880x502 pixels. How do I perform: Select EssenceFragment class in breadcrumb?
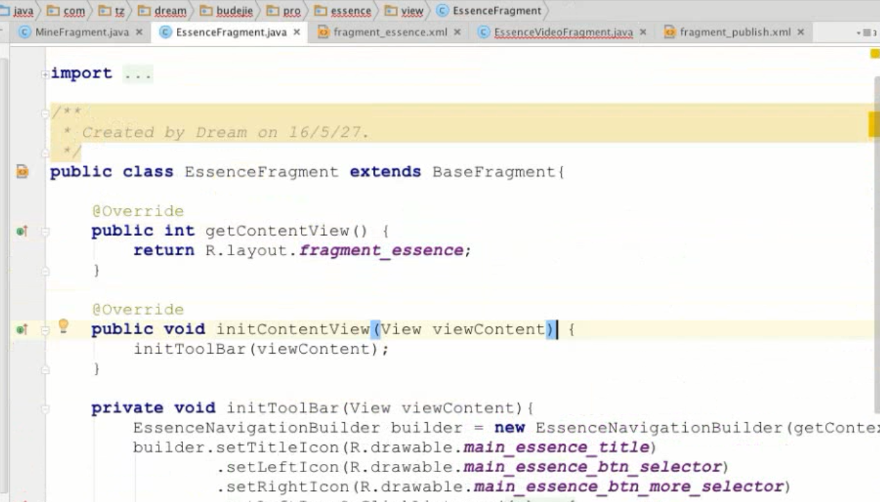[x=490, y=10]
